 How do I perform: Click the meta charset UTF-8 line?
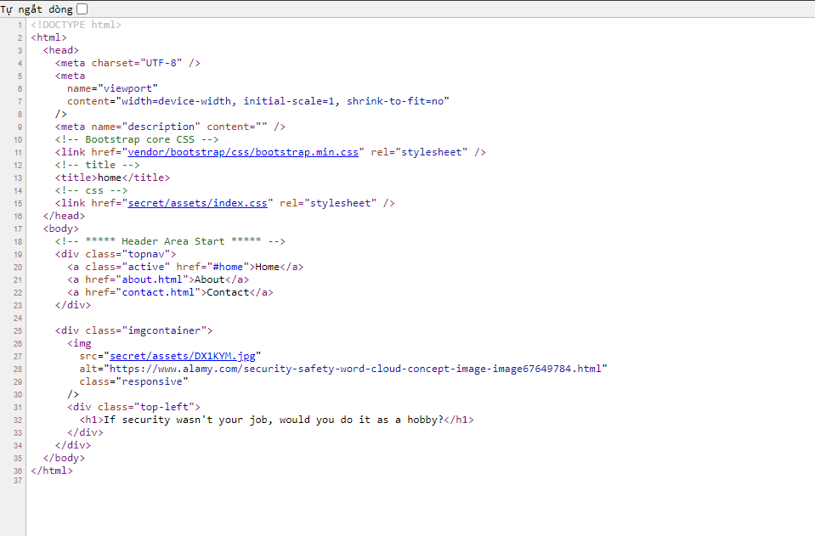tap(127, 63)
